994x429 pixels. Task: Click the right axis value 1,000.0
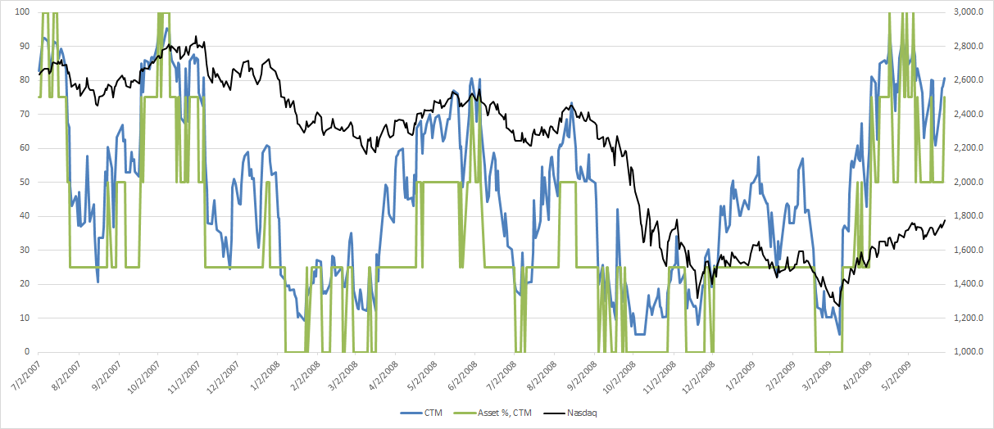pos(967,352)
